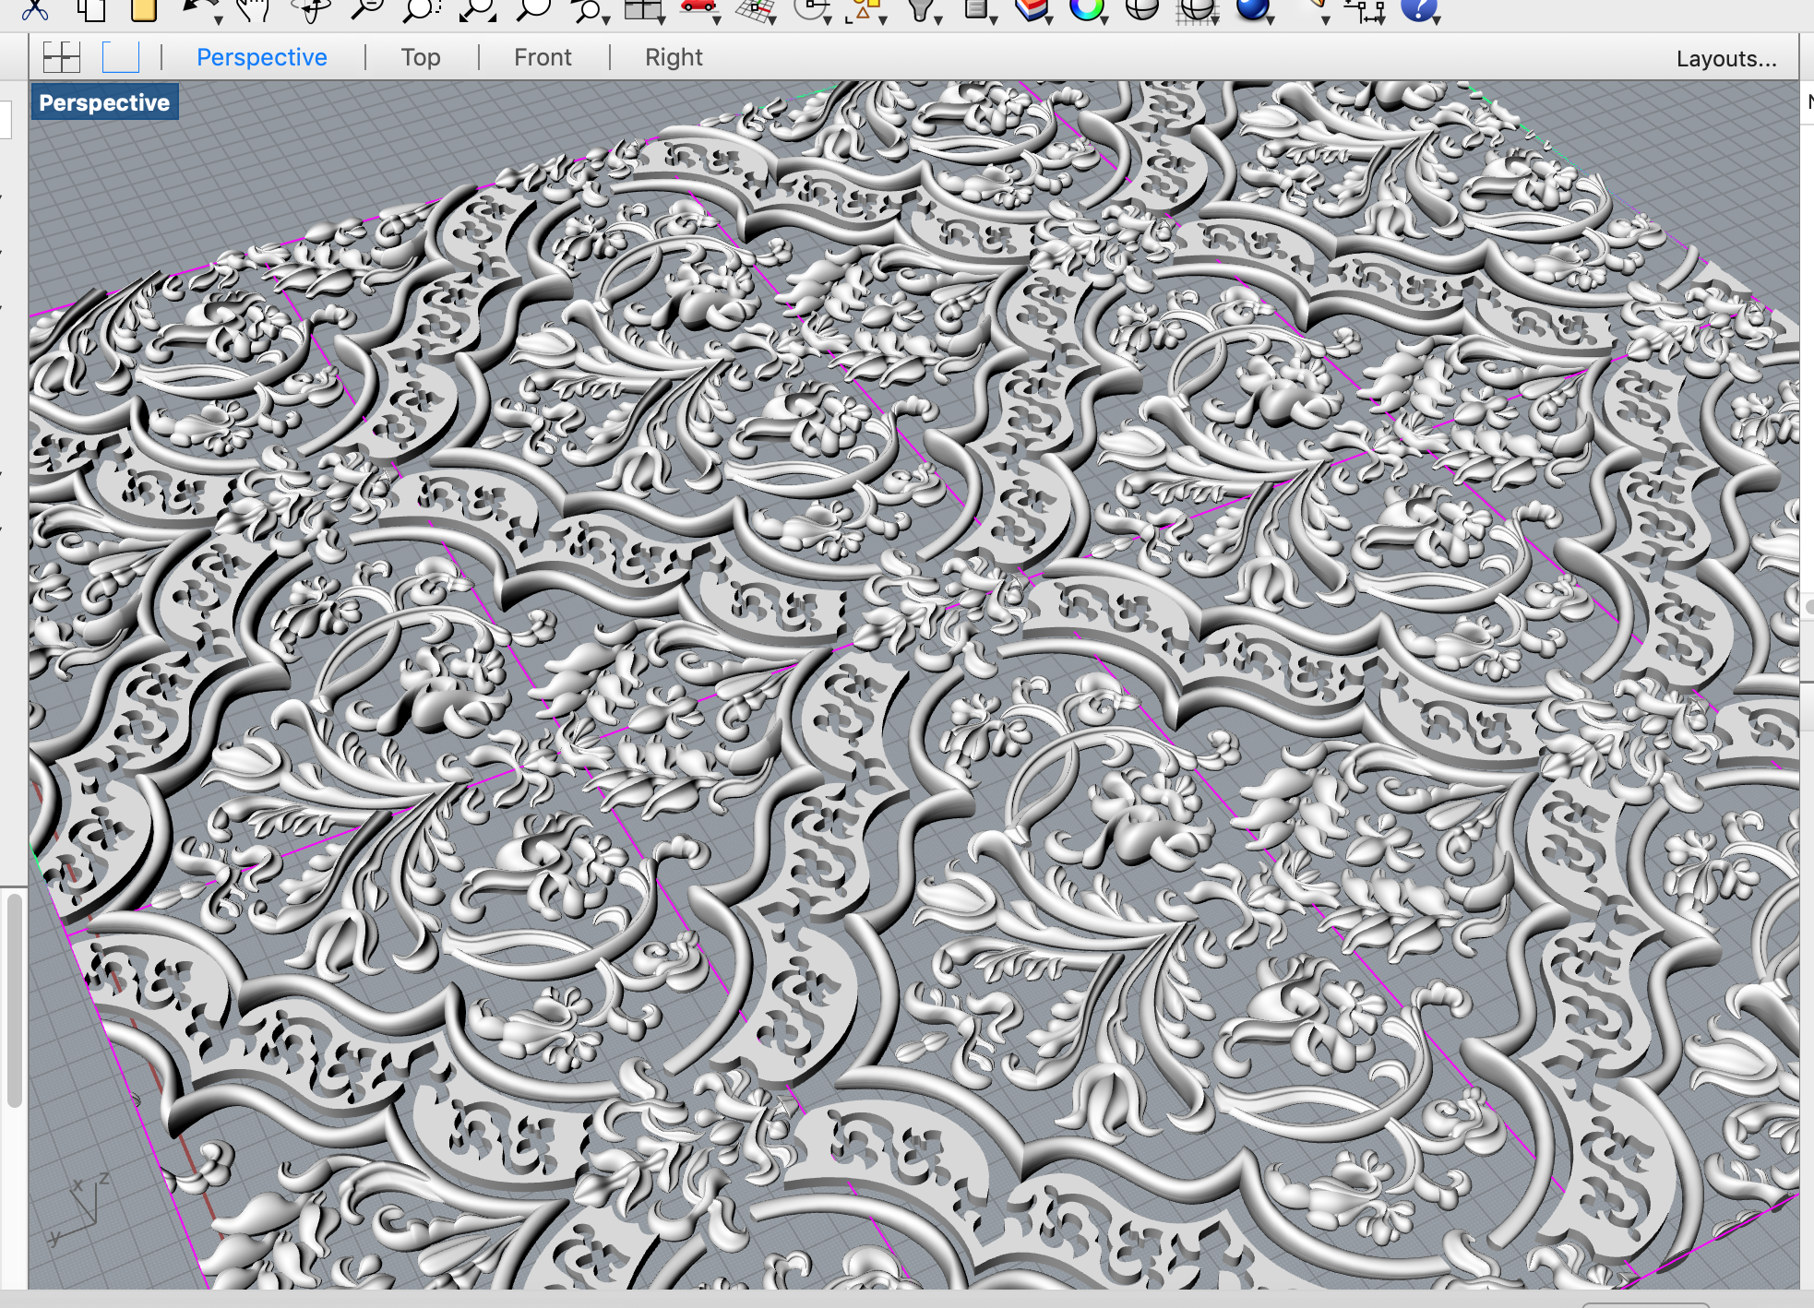Screen dimensions: 1814x1308
Task: Click the Cut scissors icon
Action: [35, 9]
